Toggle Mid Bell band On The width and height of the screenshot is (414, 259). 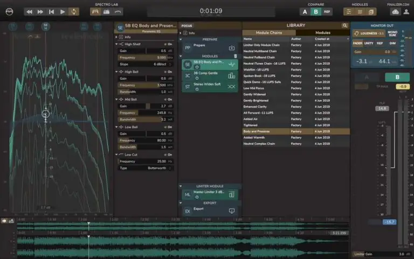click(x=168, y=100)
